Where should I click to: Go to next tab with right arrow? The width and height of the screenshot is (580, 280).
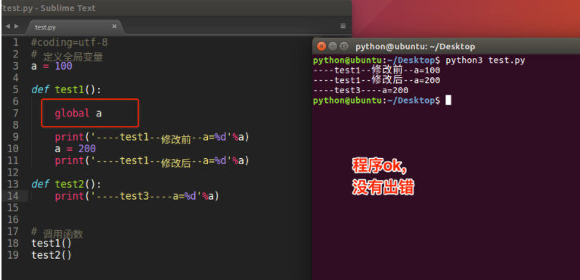(17, 26)
